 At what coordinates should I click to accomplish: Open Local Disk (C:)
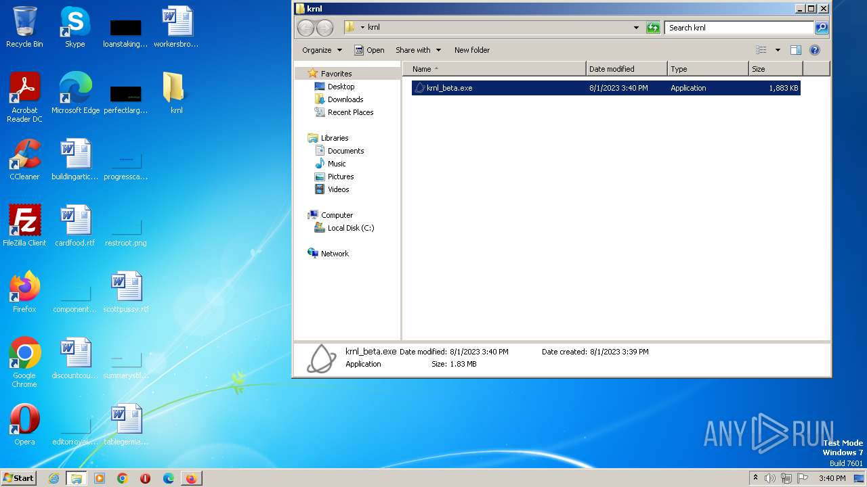point(350,228)
